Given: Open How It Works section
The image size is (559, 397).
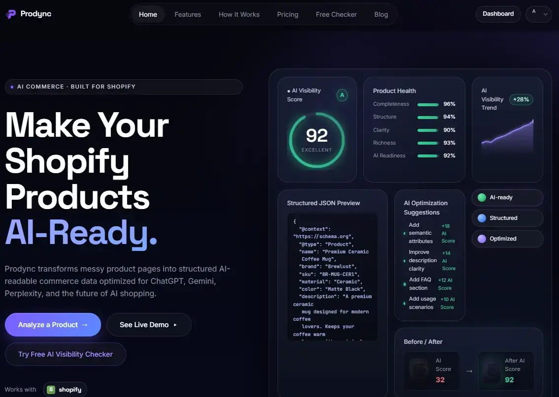Looking at the screenshot, I should 239,15.
